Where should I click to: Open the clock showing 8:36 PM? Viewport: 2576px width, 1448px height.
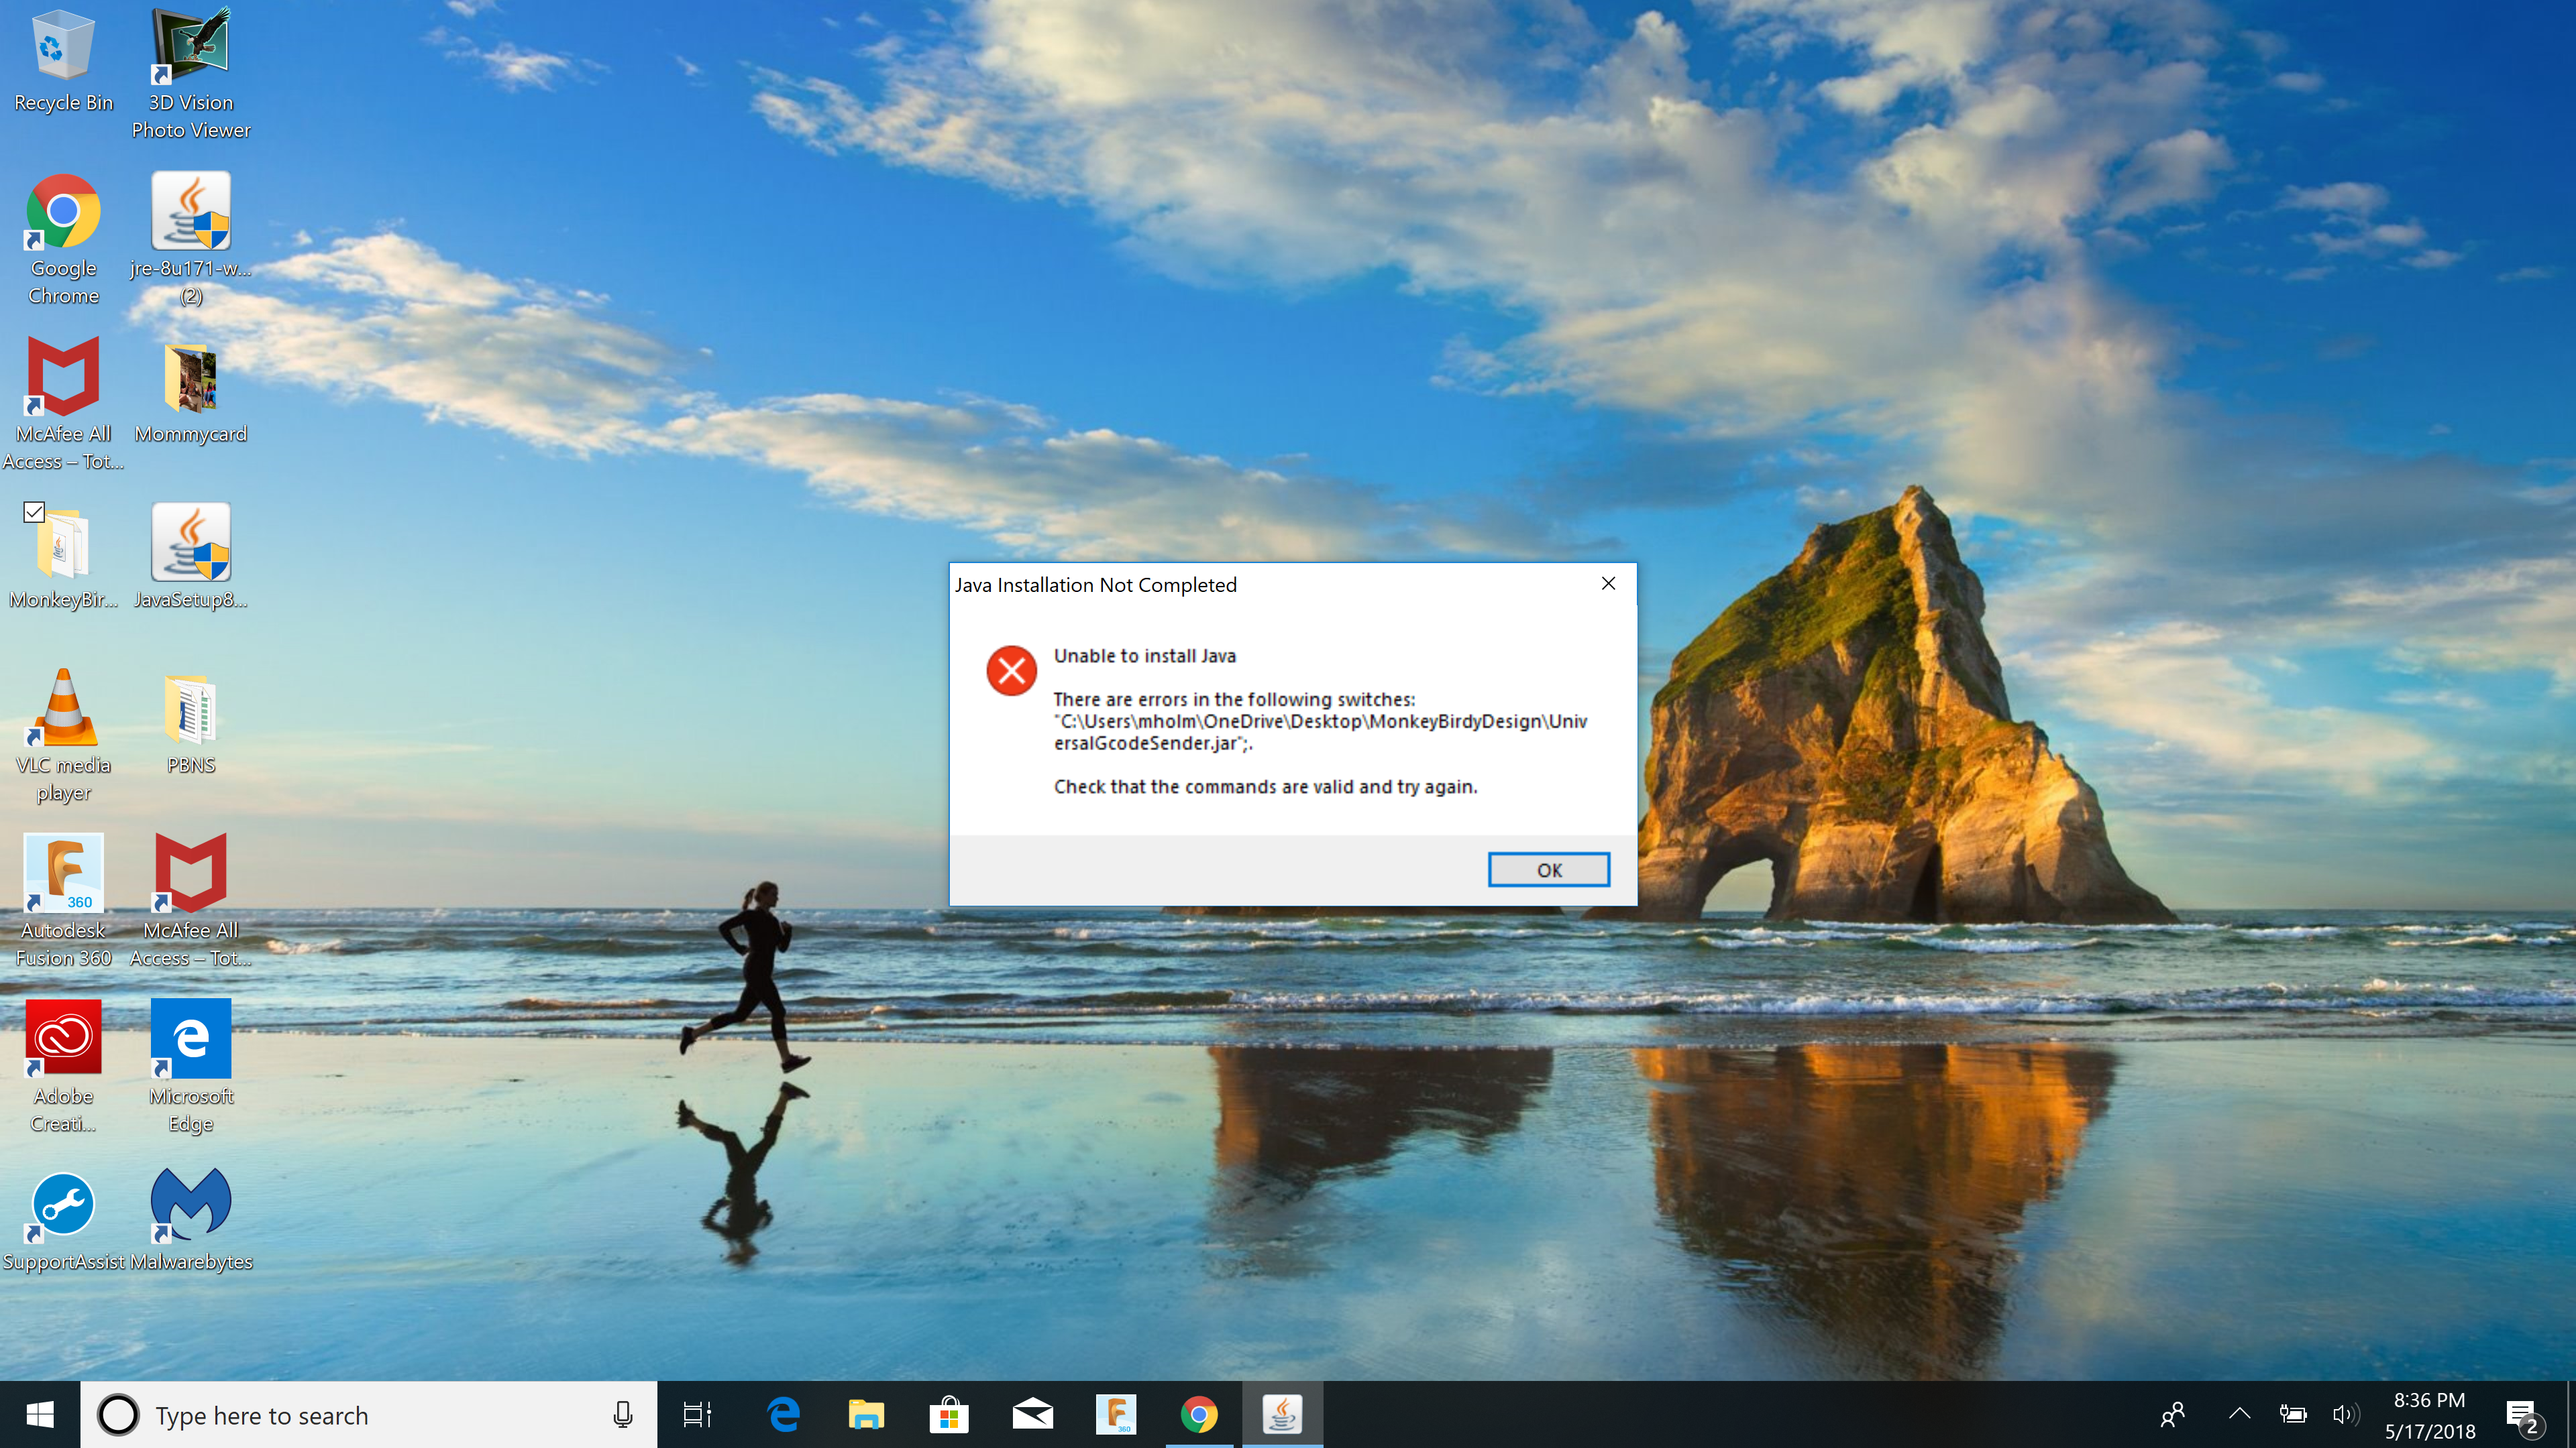[2430, 1415]
